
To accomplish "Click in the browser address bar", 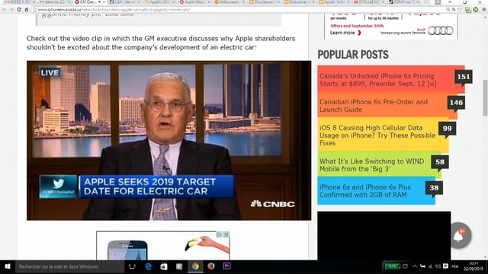I will pos(236,10).
